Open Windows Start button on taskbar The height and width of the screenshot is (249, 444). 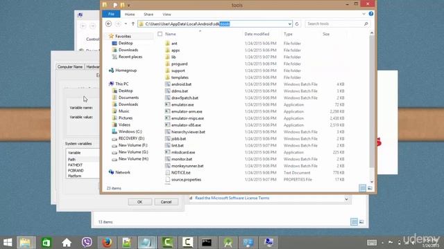[8, 243]
